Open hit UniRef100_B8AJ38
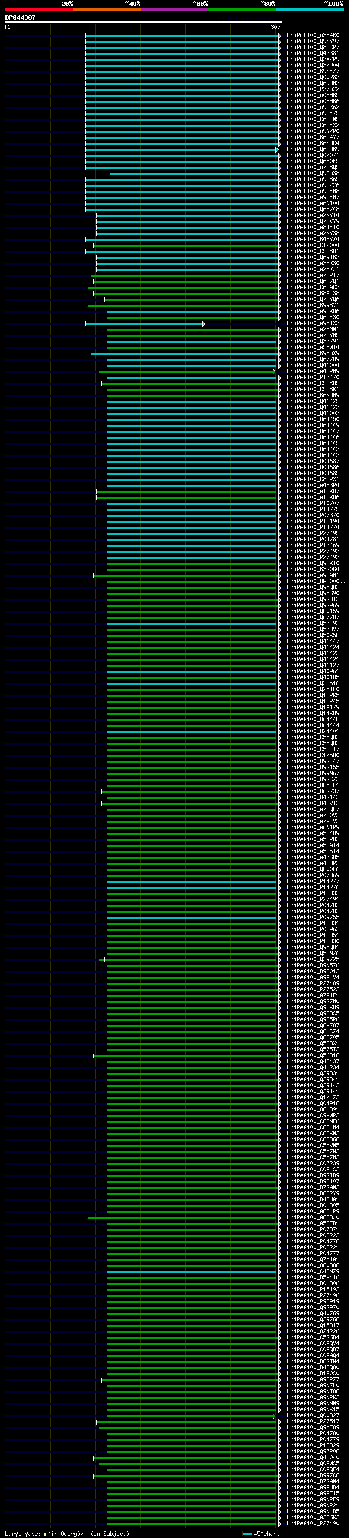 [312, 293]
